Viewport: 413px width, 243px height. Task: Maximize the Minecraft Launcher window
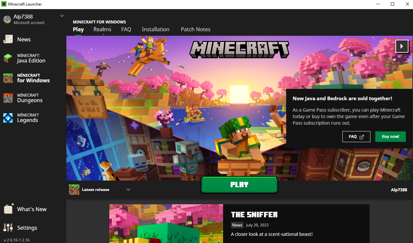point(393,4)
